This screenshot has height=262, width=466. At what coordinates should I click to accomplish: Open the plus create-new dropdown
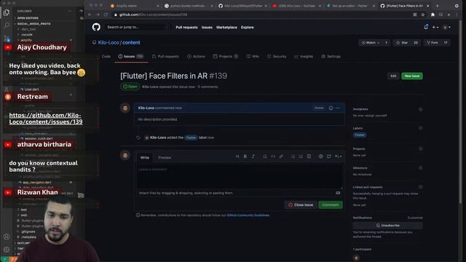[x=435, y=28]
